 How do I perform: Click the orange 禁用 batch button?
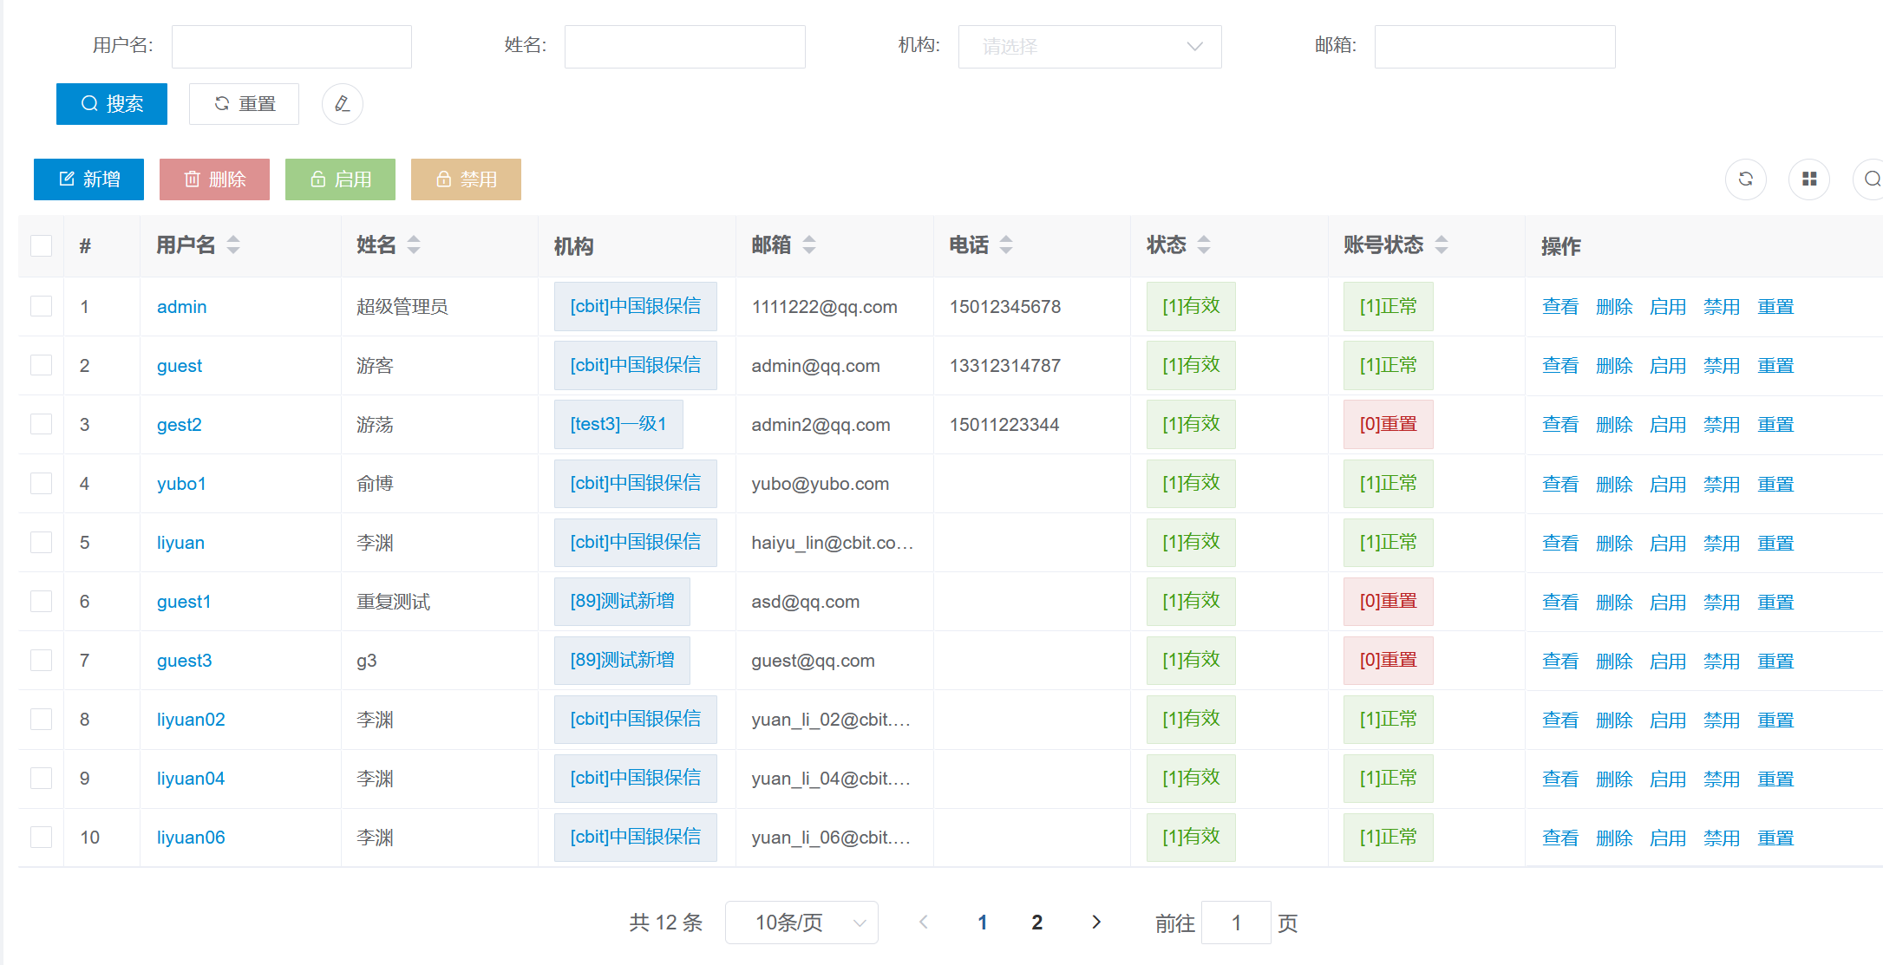click(x=466, y=179)
